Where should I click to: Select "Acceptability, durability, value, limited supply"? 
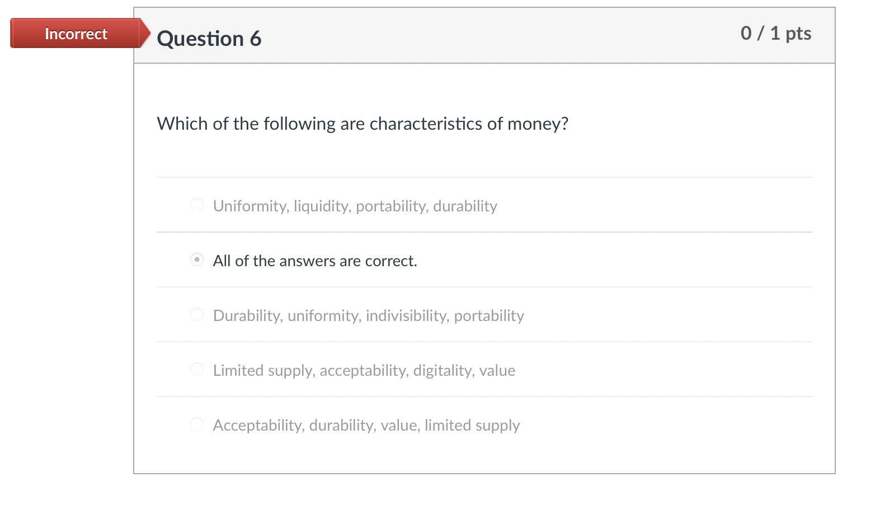coord(197,424)
